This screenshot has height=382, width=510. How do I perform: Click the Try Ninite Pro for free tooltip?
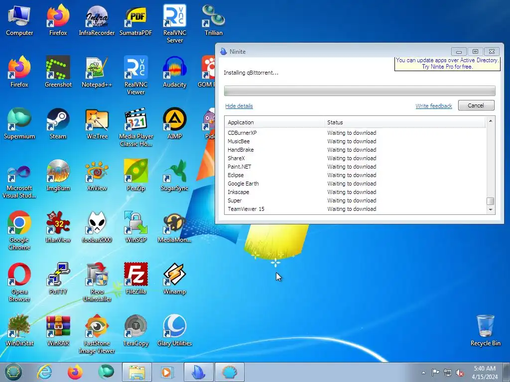coord(447,63)
